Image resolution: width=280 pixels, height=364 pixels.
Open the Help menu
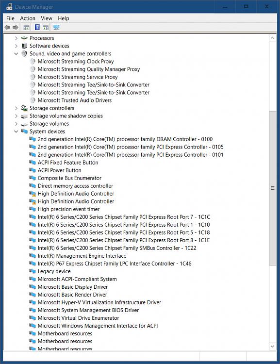pos(64,18)
